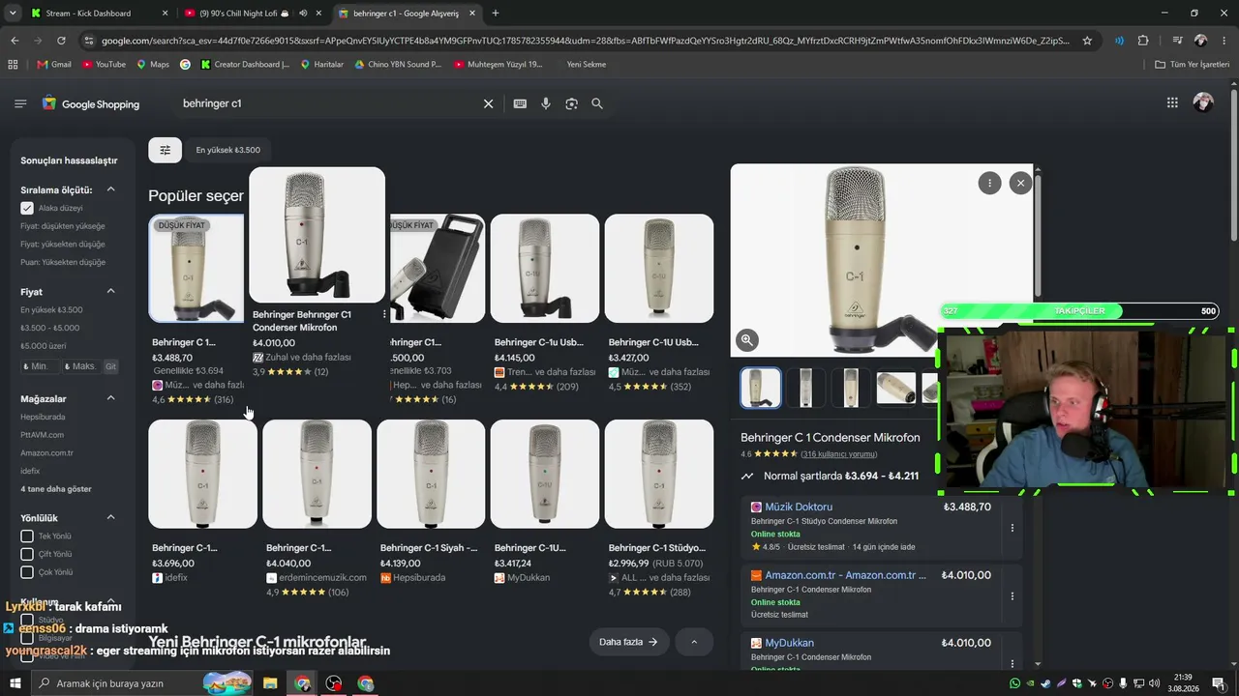The height and width of the screenshot is (696, 1239).
Task: Collapse the Sıralama ölçütü section
Action: point(110,189)
